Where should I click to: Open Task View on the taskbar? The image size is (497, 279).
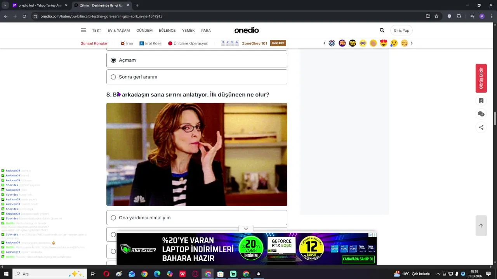pyautogui.click(x=93, y=274)
